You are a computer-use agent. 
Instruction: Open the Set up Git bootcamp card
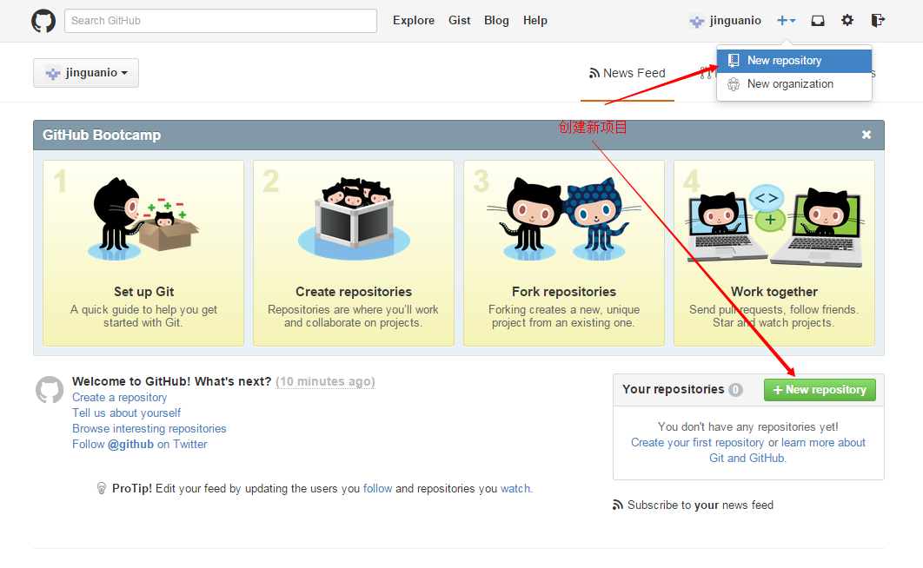coord(143,253)
